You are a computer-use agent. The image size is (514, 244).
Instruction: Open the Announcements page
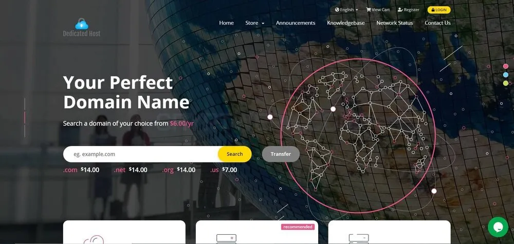pyautogui.click(x=296, y=23)
